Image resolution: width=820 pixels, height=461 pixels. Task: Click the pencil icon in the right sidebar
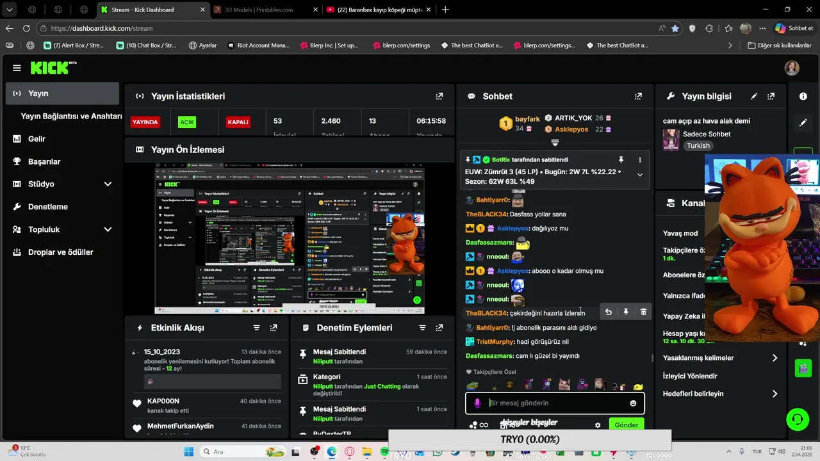point(803,122)
